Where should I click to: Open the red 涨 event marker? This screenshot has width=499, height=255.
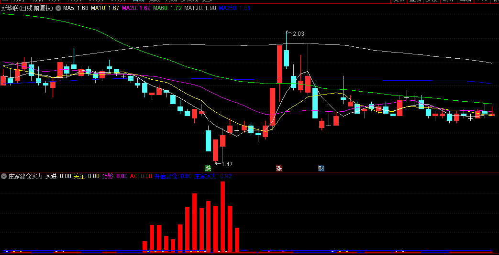click(x=279, y=168)
